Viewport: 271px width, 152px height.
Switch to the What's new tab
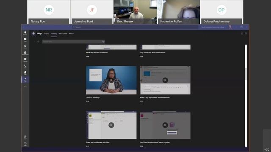pyautogui.click(x=63, y=34)
